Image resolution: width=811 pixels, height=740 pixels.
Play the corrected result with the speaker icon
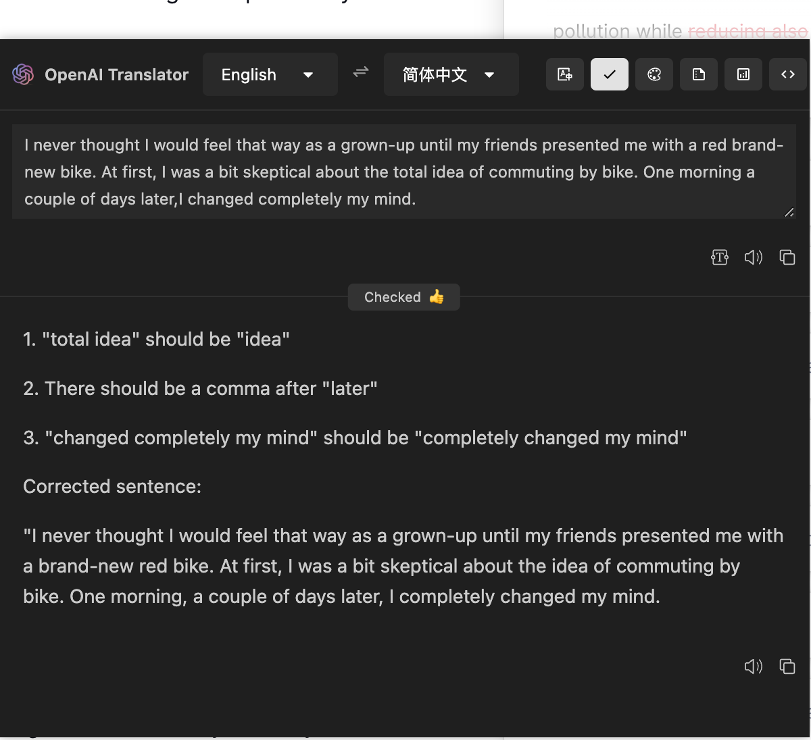(x=754, y=666)
